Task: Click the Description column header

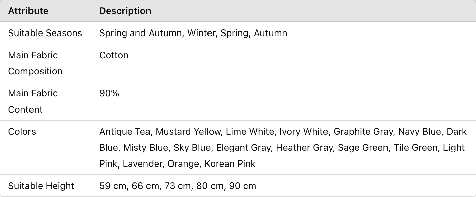Action: pyautogui.click(x=125, y=11)
